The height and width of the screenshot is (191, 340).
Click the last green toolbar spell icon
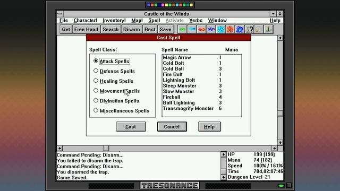[268, 29]
